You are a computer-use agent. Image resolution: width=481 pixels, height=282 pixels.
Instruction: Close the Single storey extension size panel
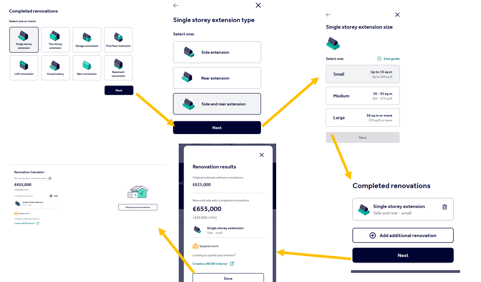[x=397, y=15]
